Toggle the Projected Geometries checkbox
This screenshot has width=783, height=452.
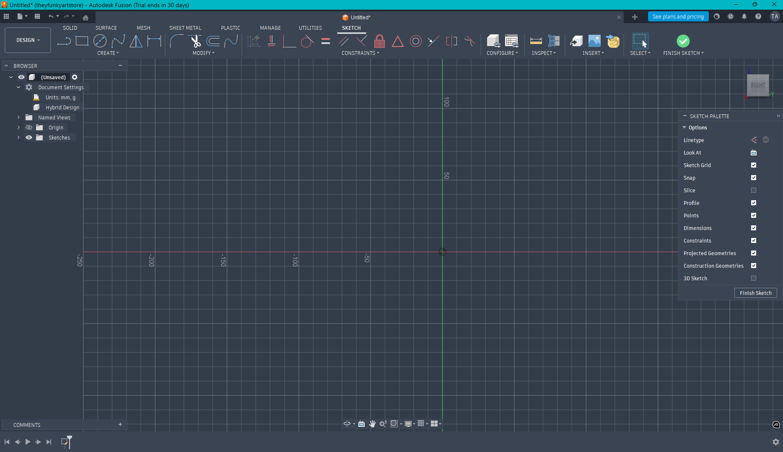(754, 253)
